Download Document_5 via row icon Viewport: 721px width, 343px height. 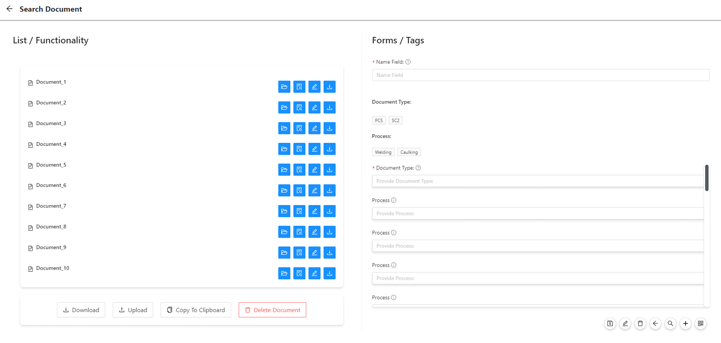(x=330, y=170)
